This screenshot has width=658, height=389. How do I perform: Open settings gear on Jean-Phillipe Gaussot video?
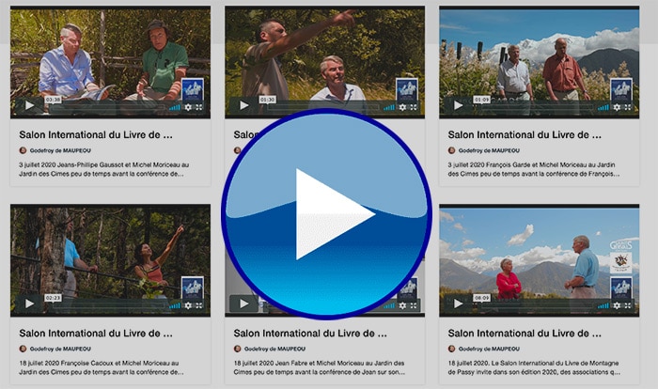[188, 107]
